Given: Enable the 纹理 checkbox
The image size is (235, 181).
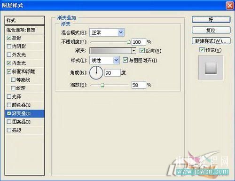Looking at the screenshot, I should [13, 88].
